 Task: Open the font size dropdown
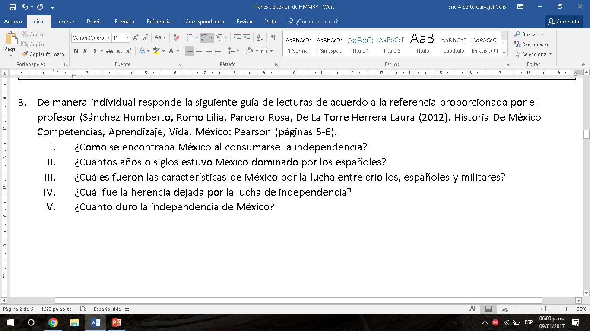point(127,38)
